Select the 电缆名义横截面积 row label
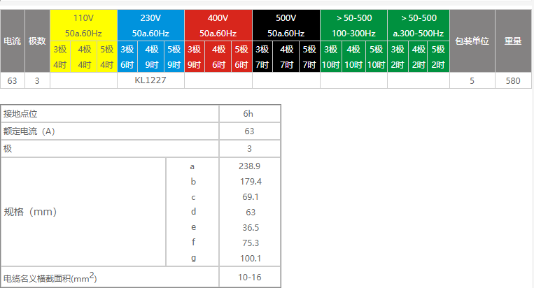Image resolution: width=534 pixels, height=288 pixels. (50, 278)
